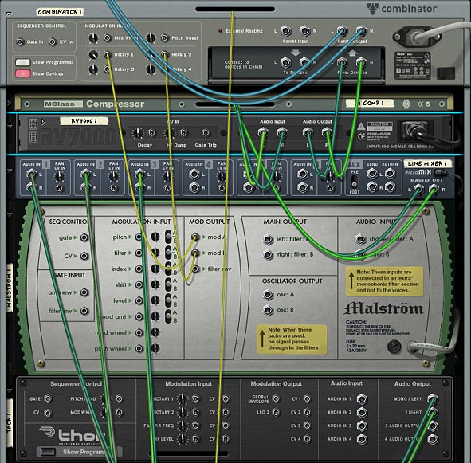Viewport: 471px width, 463px height.
Task: Click the Mod Wheel CV input jack
Action: click(x=108, y=38)
